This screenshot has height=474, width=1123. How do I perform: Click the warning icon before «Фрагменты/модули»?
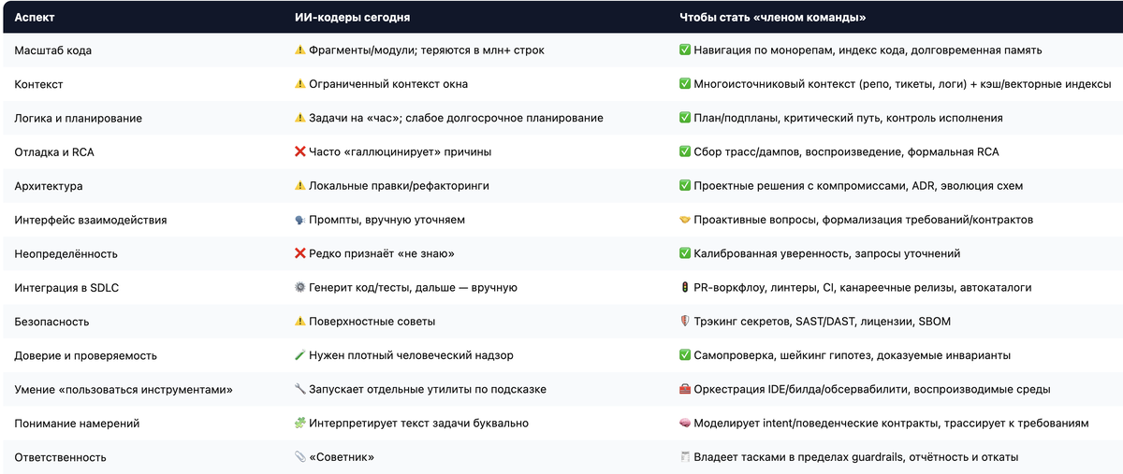click(299, 50)
